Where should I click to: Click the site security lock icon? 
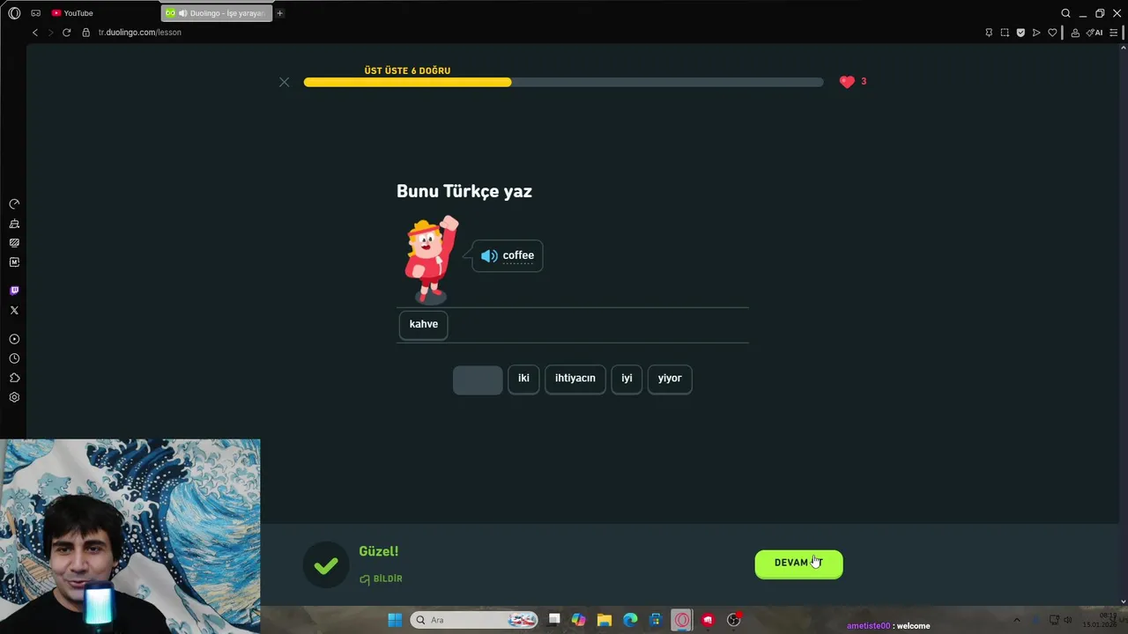pyautogui.click(x=86, y=33)
